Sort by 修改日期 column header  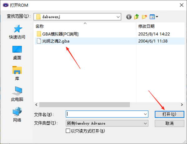(x=161, y=26)
